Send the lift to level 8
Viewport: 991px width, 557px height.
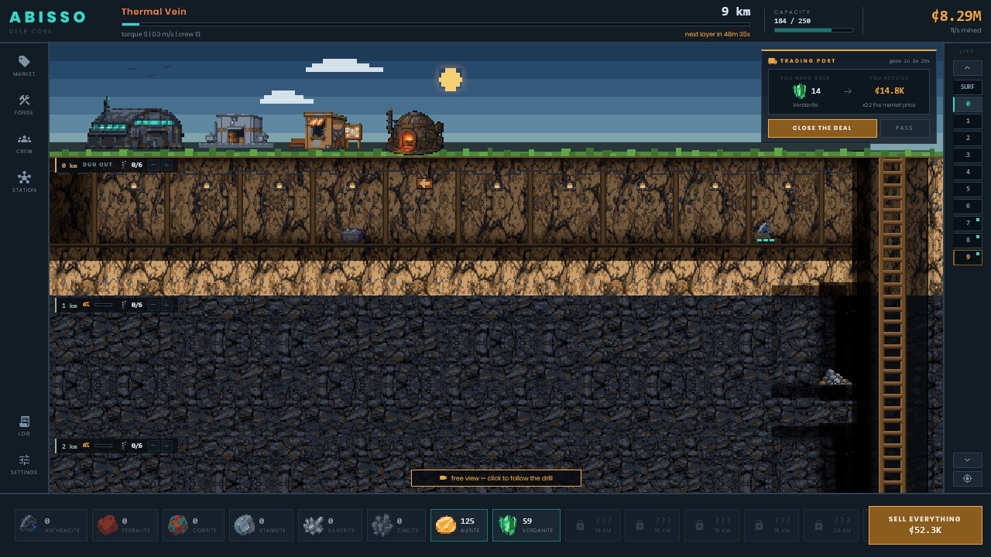click(967, 240)
